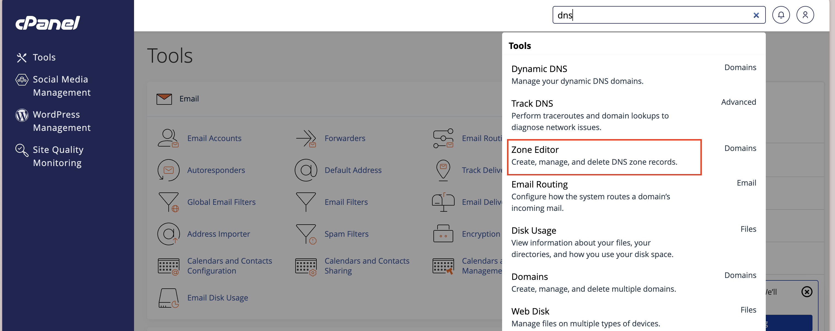Dismiss the notice with the circled X

(x=806, y=292)
